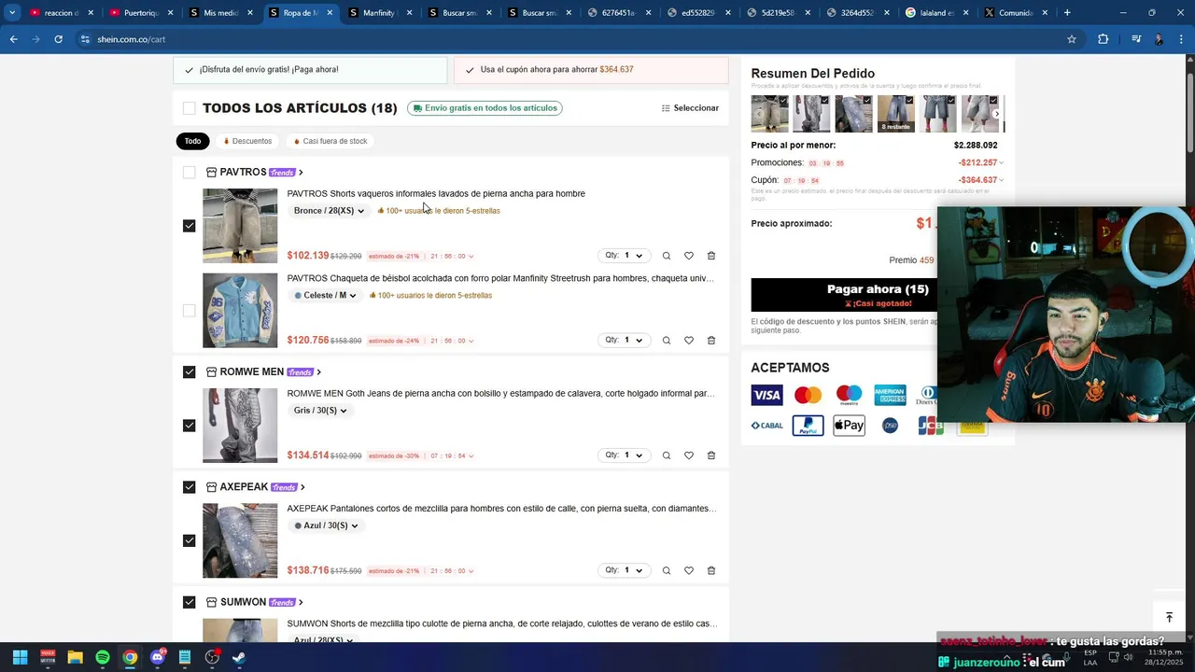Screen dimensions: 1195x672
Task: Change quantity for ROMWE MEN Goth Jeans
Action: click(624, 455)
